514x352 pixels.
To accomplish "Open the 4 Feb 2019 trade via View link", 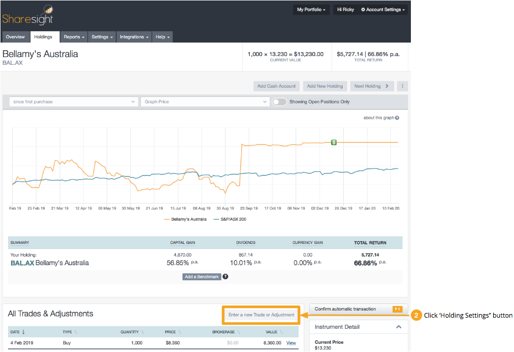I will coord(291,342).
